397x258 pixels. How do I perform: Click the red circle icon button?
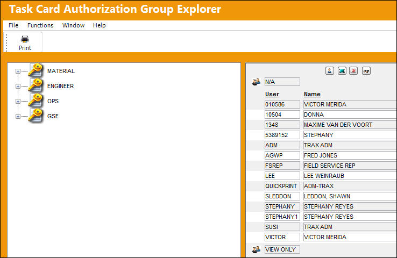tap(354, 71)
